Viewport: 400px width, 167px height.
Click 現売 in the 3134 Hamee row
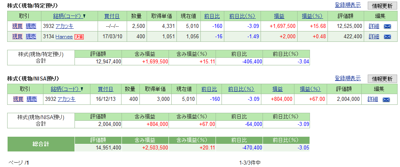click(31, 37)
